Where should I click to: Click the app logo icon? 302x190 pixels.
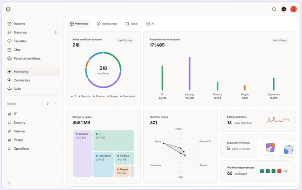point(8,9)
